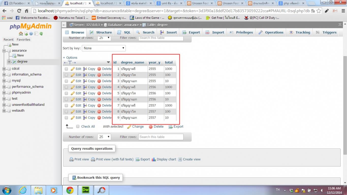Click the + Options link
The image size is (347, 195).
coord(70,58)
